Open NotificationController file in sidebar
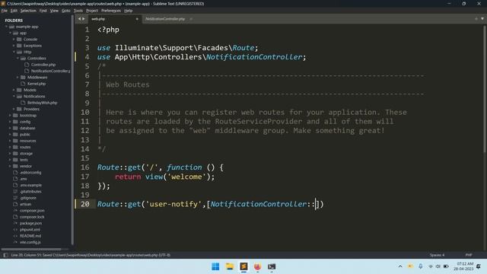Viewport: 487px width, 274px height. point(50,71)
